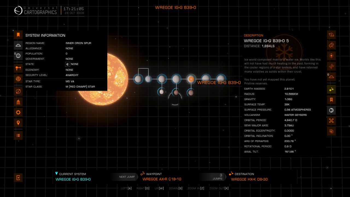
Task: Open the list view icon
Action: [x=18, y=135]
